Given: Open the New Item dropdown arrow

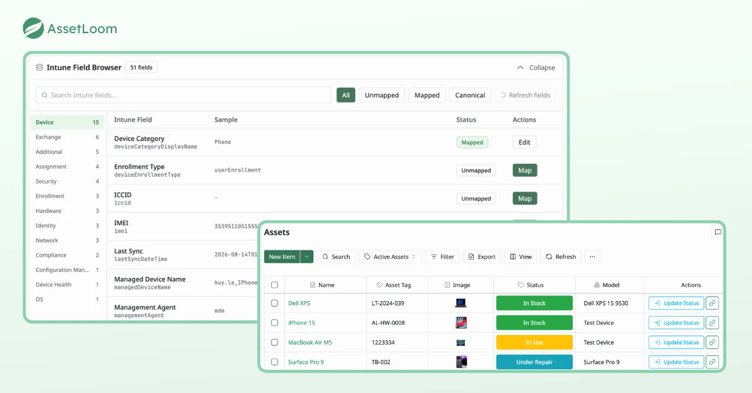Looking at the screenshot, I should tap(306, 257).
